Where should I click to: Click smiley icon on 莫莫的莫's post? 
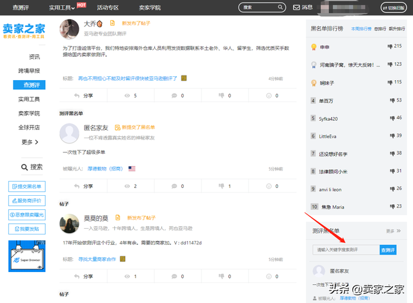pyautogui.click(x=268, y=277)
